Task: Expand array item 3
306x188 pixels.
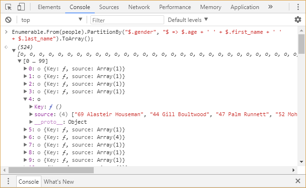Action: click(x=25, y=91)
